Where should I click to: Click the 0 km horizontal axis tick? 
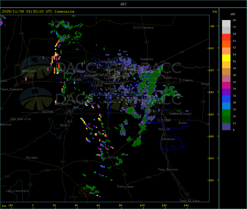click(x=33, y=205)
